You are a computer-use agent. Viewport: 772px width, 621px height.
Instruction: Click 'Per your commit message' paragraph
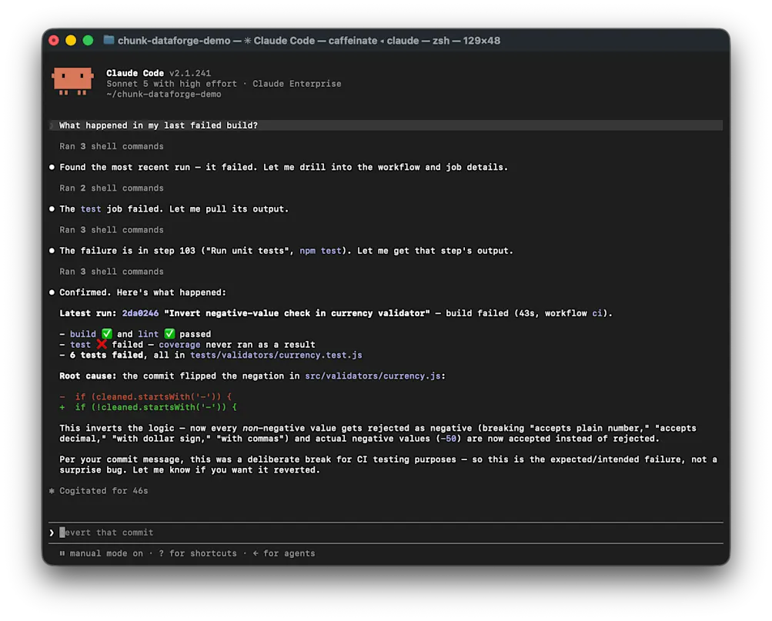coord(388,465)
